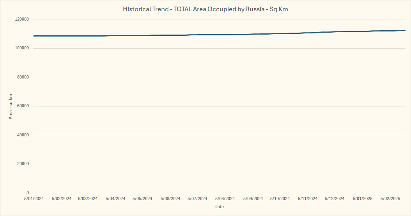Click the 5/12/2024 date on x-axis
This screenshot has height=216, width=411.
pyautogui.click(x=335, y=199)
